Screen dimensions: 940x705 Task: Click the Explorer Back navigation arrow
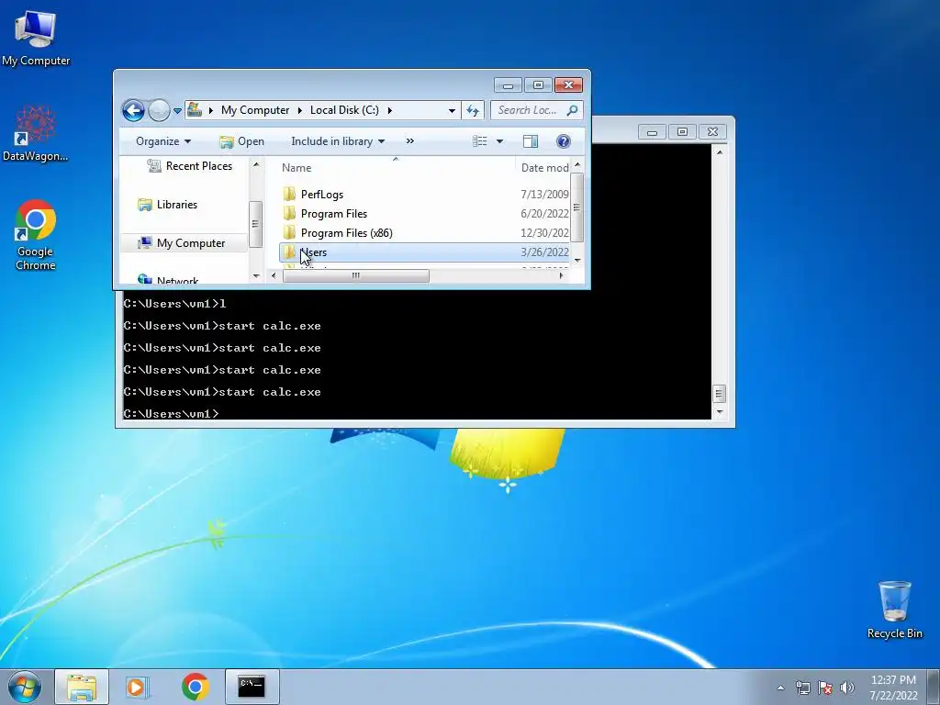tap(133, 110)
